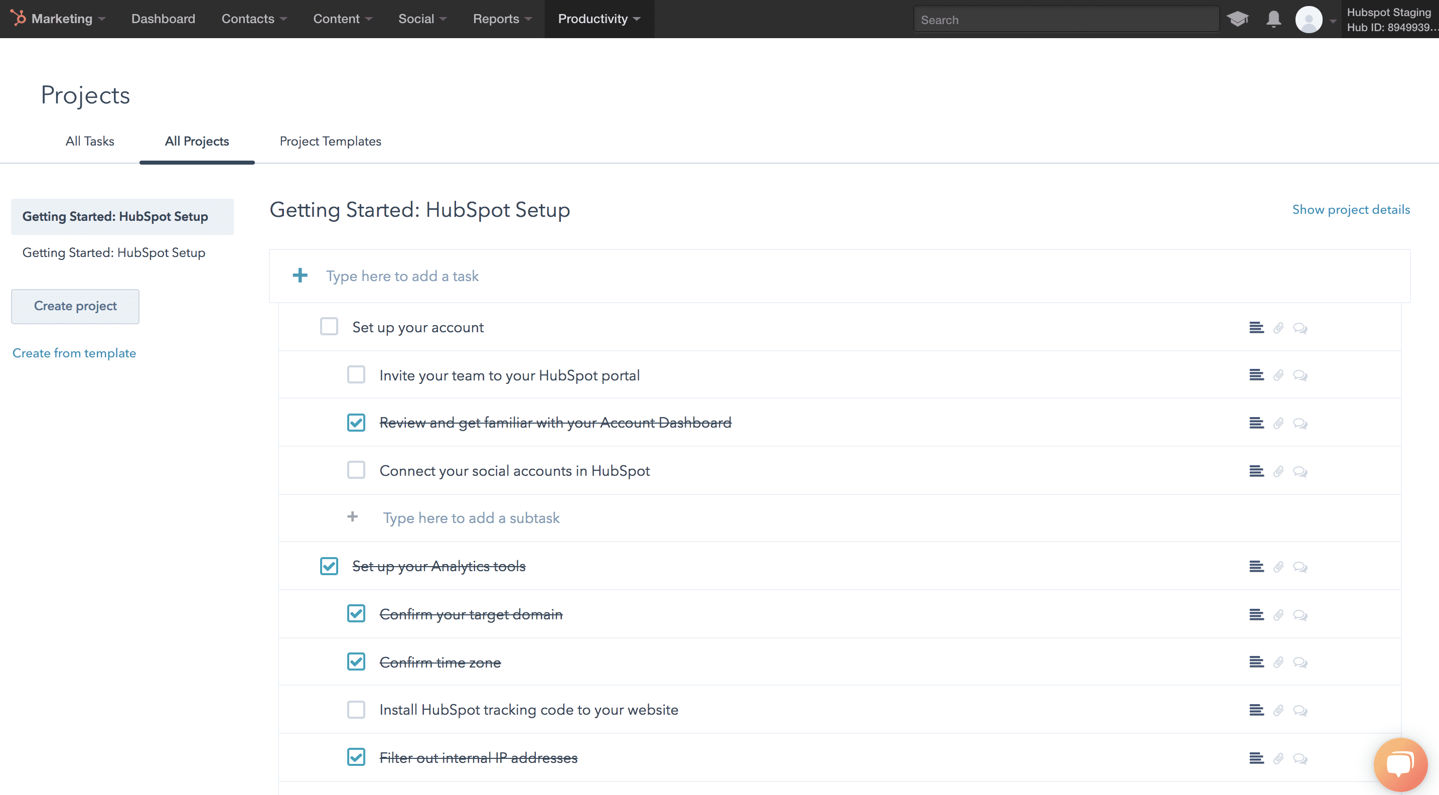This screenshot has width=1439, height=795.
Task: Click the attachment icon on 'Set up your Analytics tools'
Action: pyautogui.click(x=1278, y=566)
